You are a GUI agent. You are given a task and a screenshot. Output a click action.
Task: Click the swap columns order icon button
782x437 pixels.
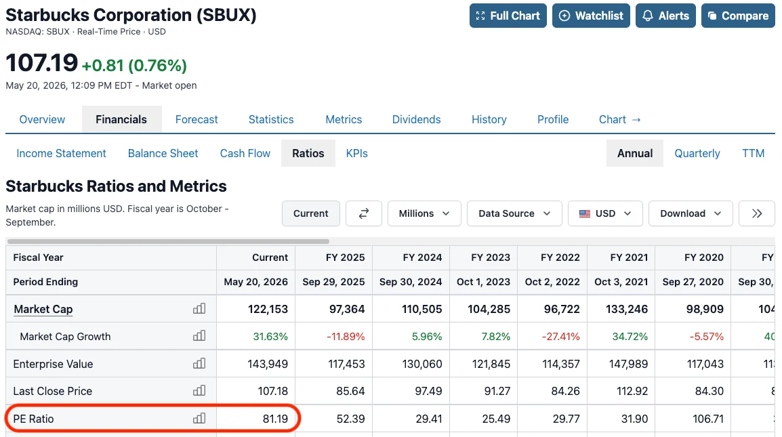(x=364, y=213)
